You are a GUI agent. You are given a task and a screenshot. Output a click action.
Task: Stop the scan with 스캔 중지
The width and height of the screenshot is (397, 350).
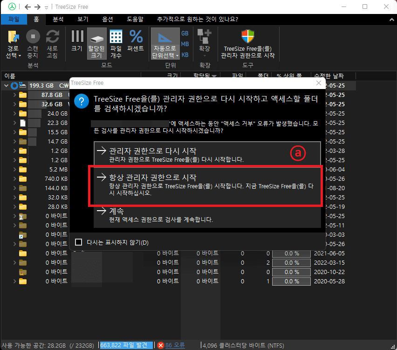(33, 44)
